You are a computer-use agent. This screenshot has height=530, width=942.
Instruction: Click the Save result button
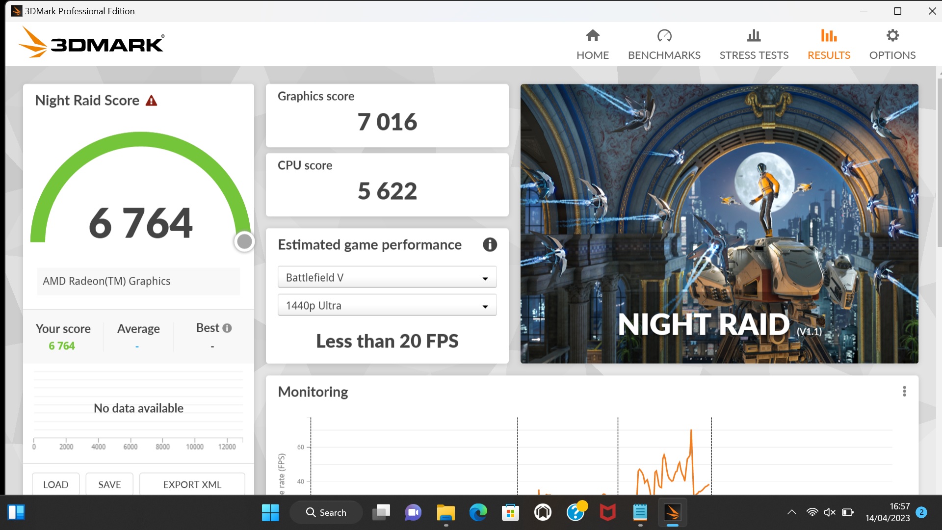click(x=109, y=484)
